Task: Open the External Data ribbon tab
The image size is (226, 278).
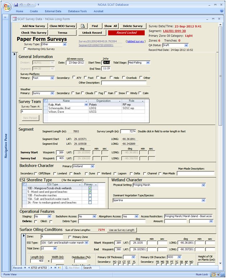Action: click(x=53, y=11)
